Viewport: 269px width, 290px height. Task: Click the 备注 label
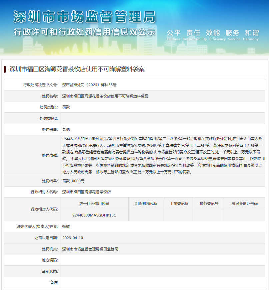(54, 282)
